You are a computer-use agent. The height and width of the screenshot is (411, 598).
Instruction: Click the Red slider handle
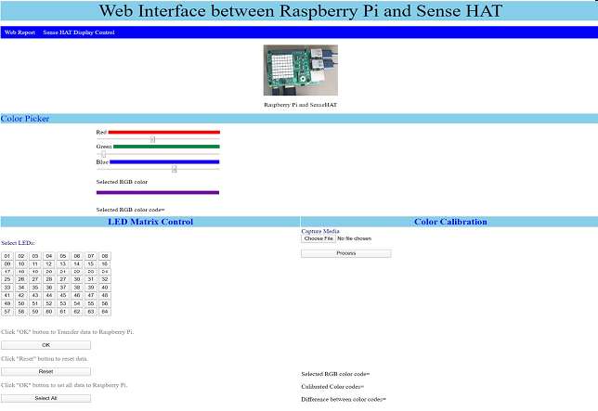point(152,140)
